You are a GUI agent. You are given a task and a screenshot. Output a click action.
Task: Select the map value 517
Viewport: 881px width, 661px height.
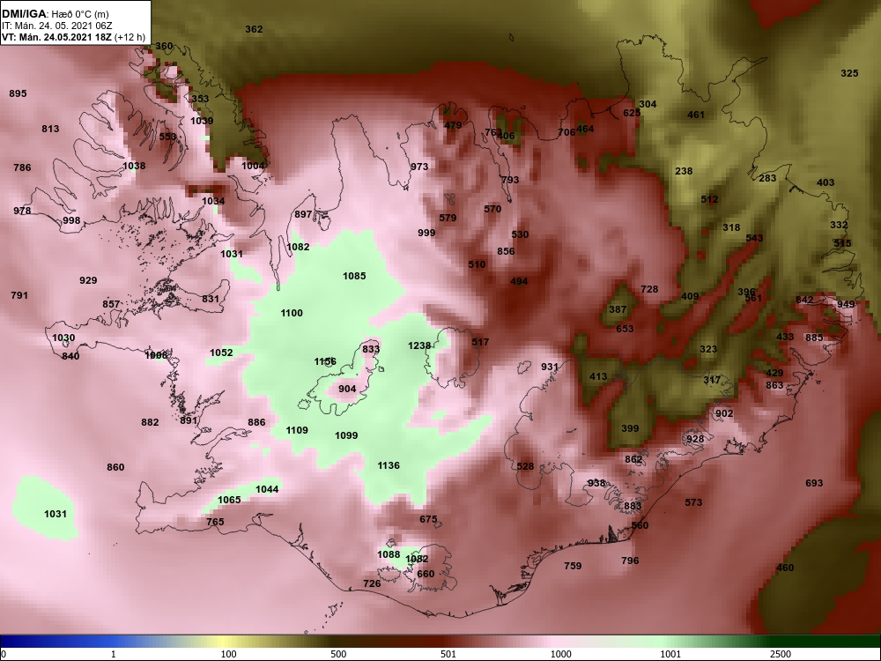tap(480, 342)
